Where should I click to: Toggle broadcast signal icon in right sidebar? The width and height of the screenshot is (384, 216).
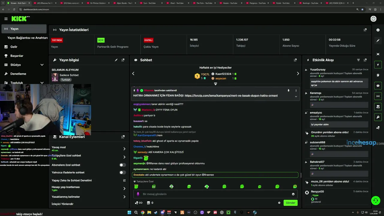[378, 96]
